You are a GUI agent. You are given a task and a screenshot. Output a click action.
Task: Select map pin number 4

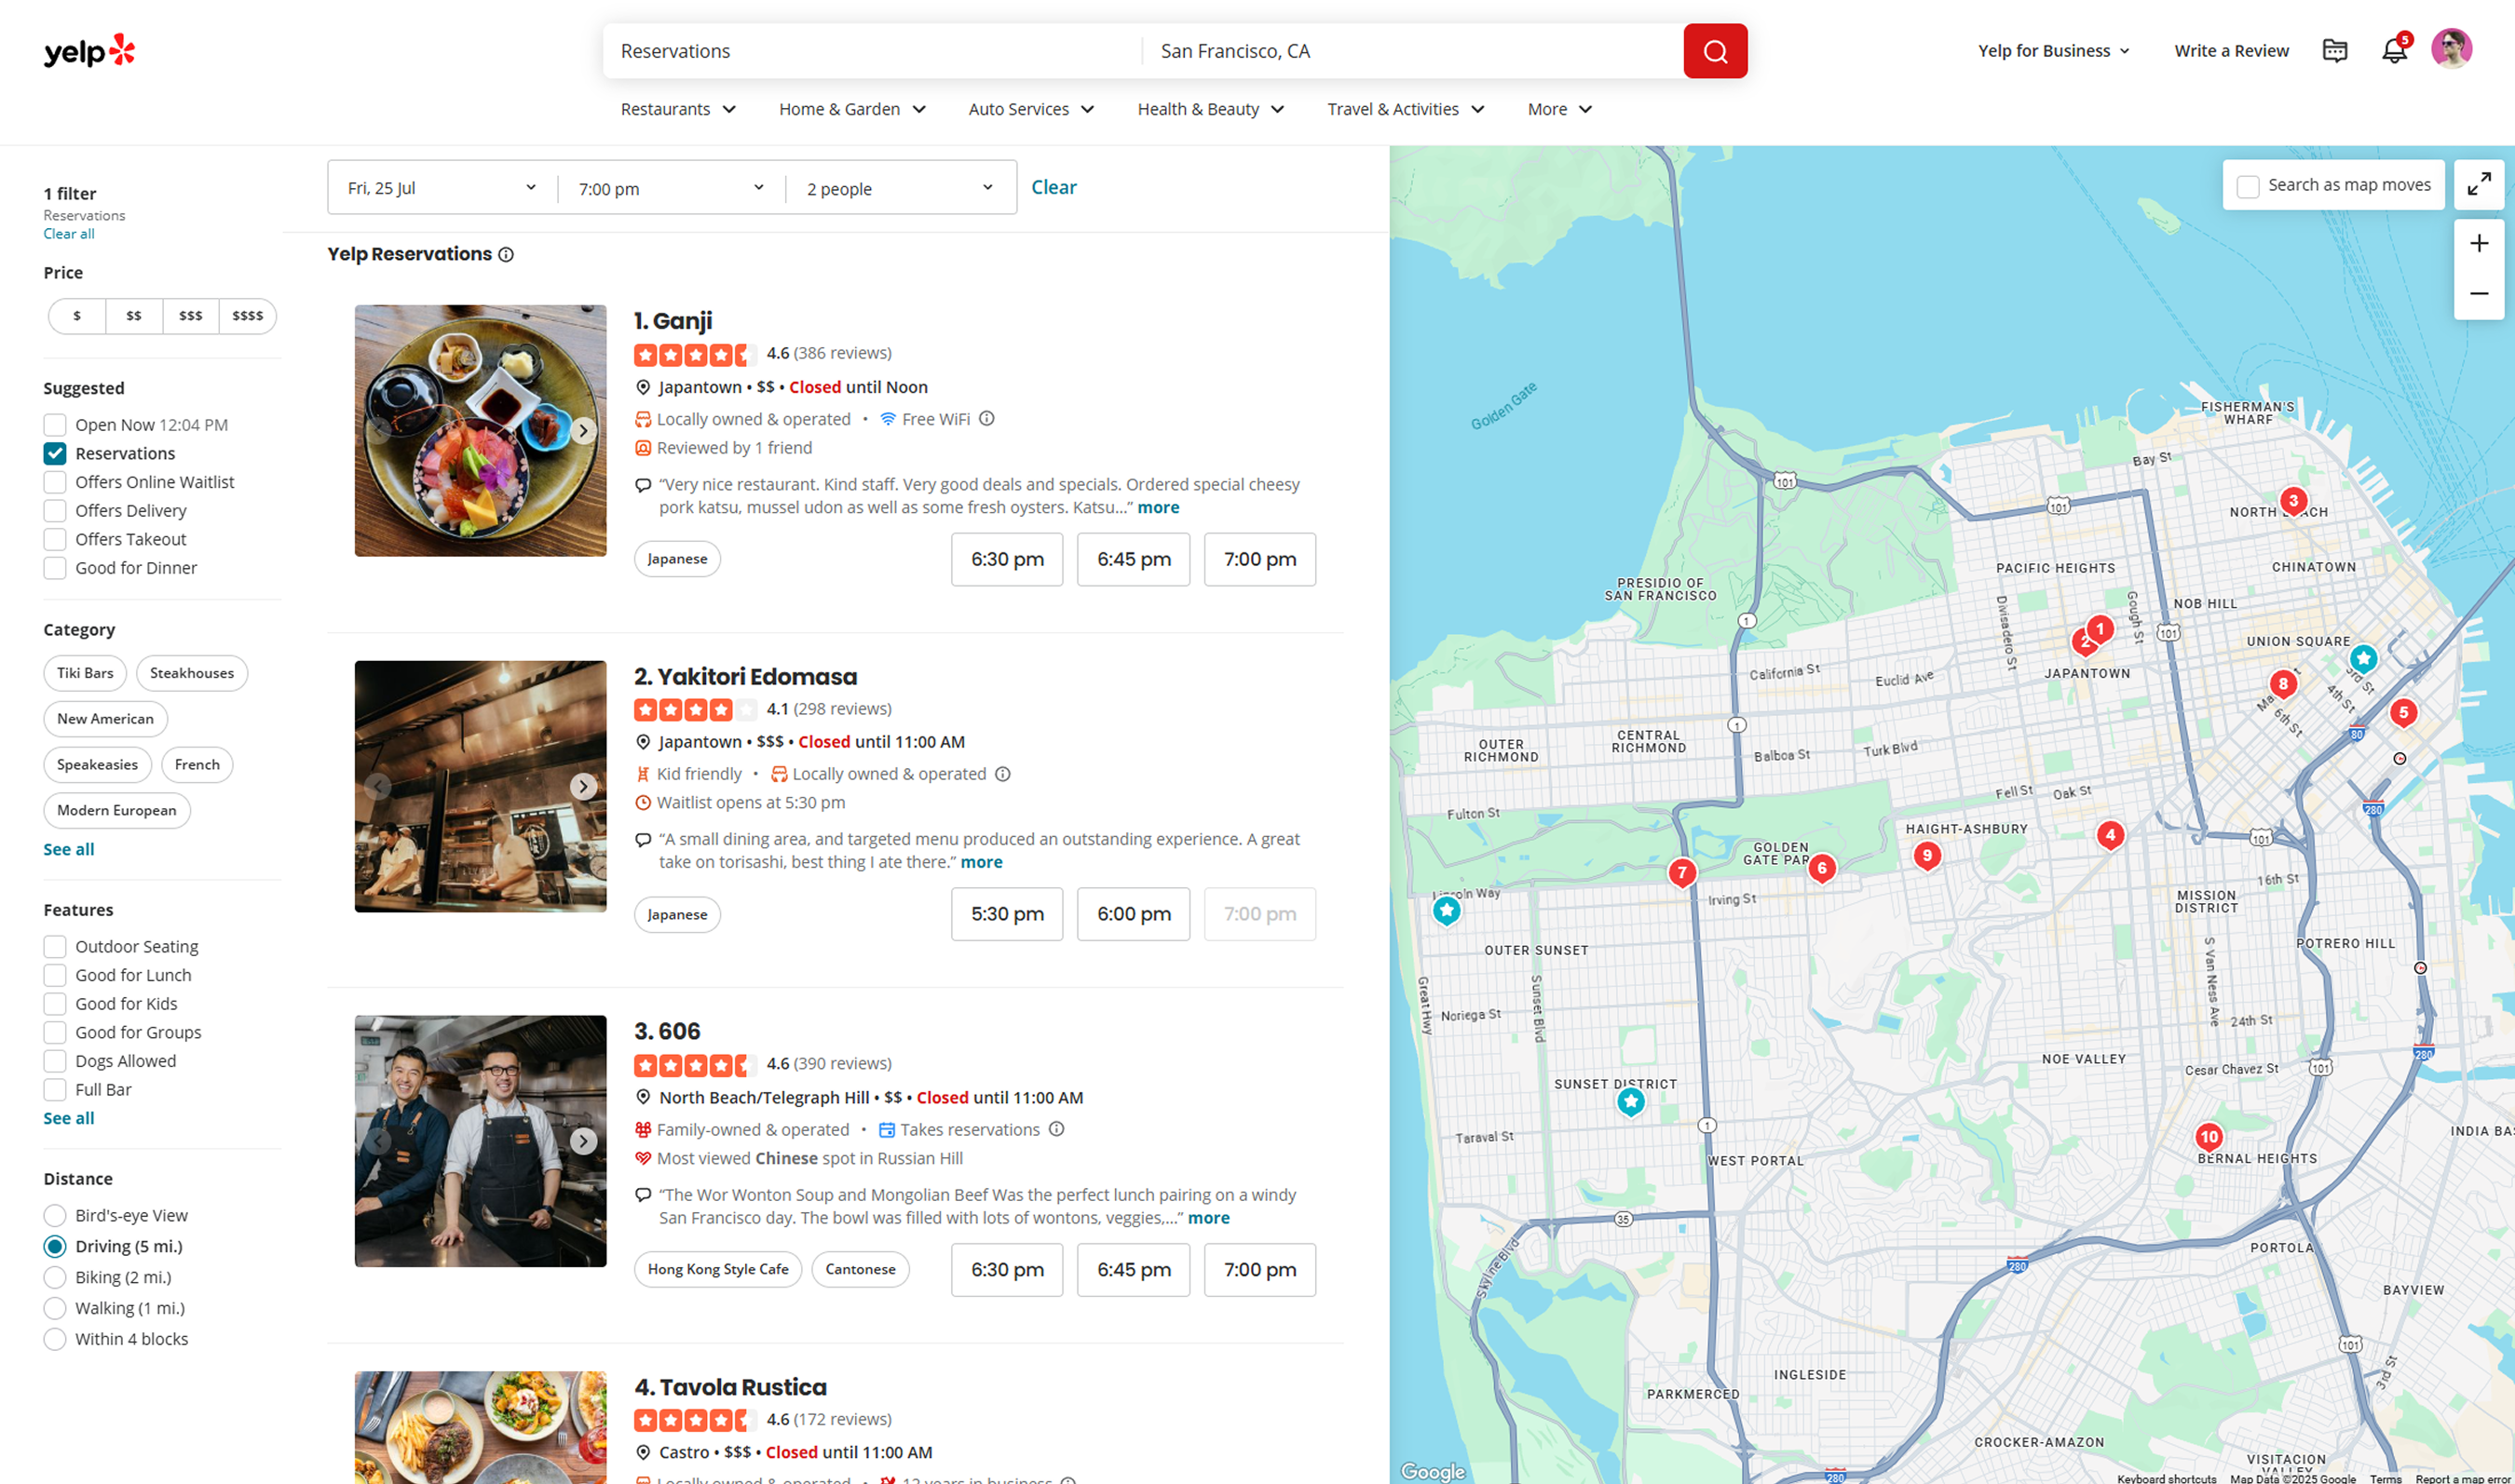(x=2110, y=835)
